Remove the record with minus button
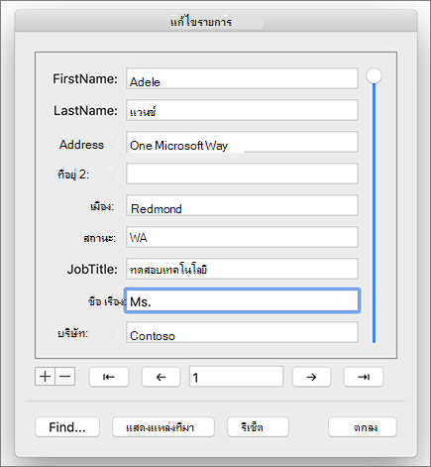 pyautogui.click(x=65, y=377)
